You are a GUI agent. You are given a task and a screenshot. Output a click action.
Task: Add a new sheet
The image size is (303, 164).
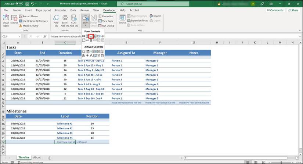coord(50,158)
